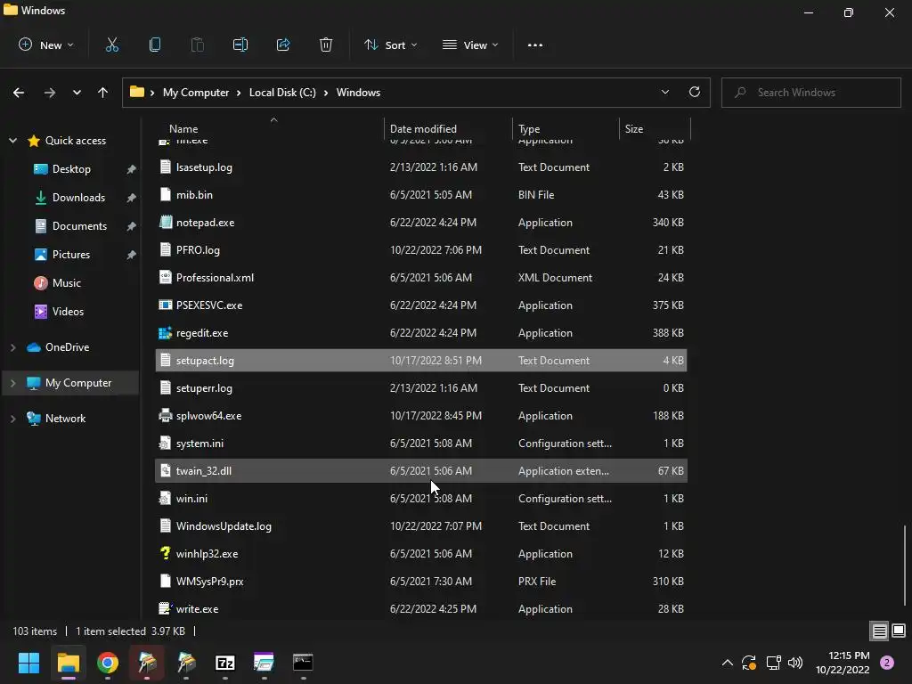Viewport: 912px width, 684px height.
Task: Select the regedit.exe file icon
Action: pos(166,333)
